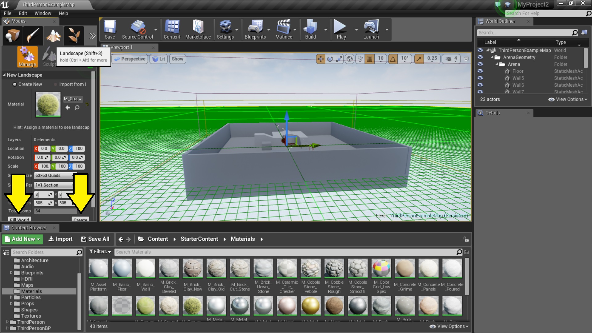Select rotate gizmo mode in viewport
Screen dimensions: 592x333
[x=330, y=59]
